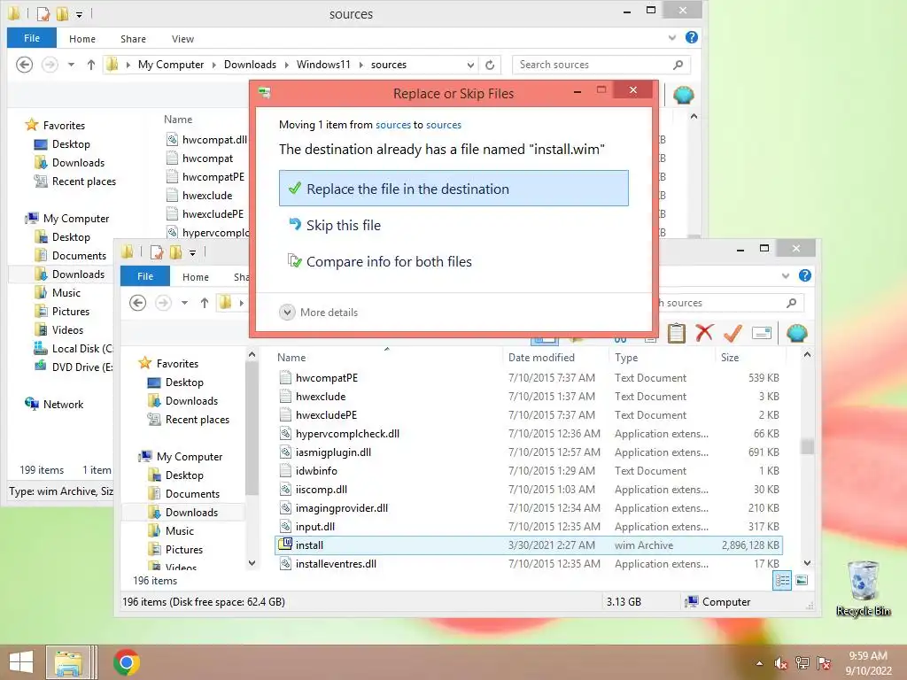Sort by Type column header
The height and width of the screenshot is (680, 907).
[x=626, y=358]
